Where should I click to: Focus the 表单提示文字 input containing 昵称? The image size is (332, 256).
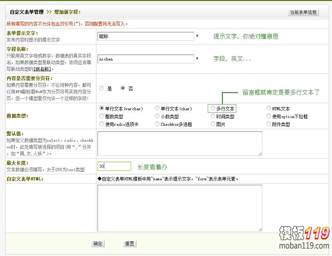click(x=146, y=36)
